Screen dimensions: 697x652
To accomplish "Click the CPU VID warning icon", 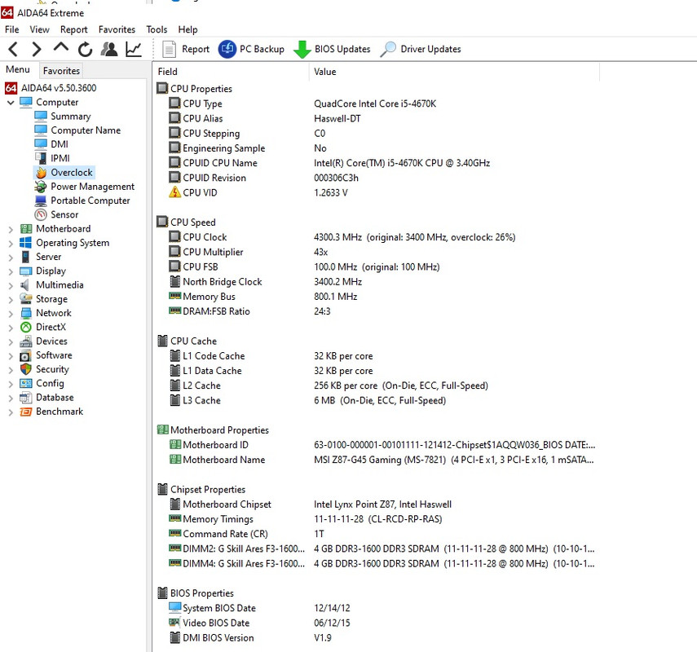I will [x=174, y=192].
